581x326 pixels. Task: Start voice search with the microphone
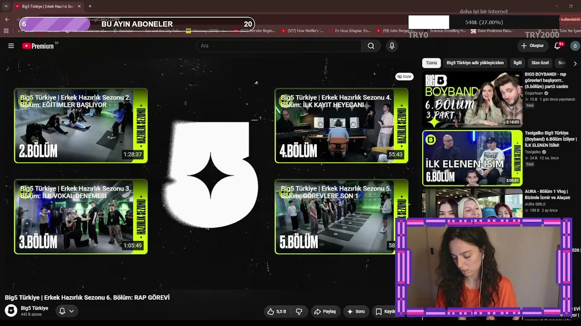pyautogui.click(x=392, y=46)
